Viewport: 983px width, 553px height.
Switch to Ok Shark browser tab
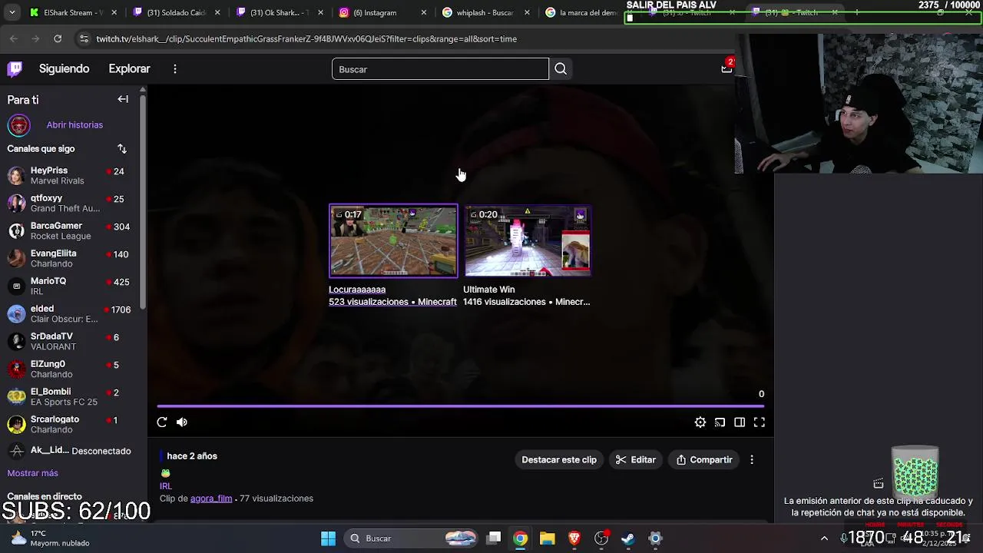click(280, 12)
